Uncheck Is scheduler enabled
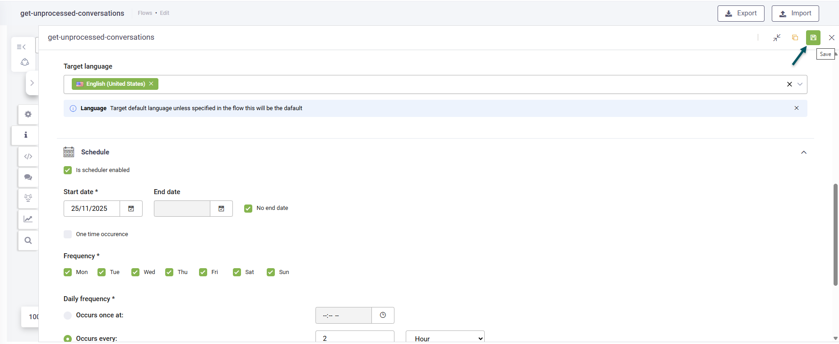Screen dimensions: 839x344 [68, 170]
